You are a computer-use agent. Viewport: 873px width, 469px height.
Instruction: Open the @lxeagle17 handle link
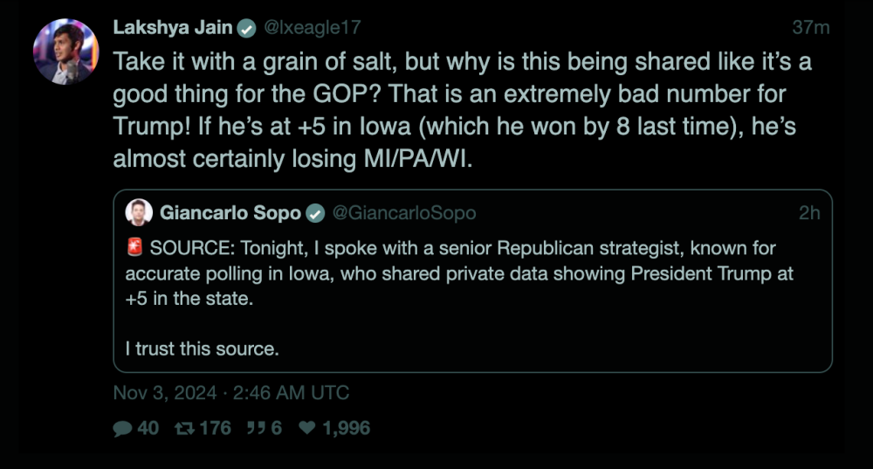tap(312, 28)
